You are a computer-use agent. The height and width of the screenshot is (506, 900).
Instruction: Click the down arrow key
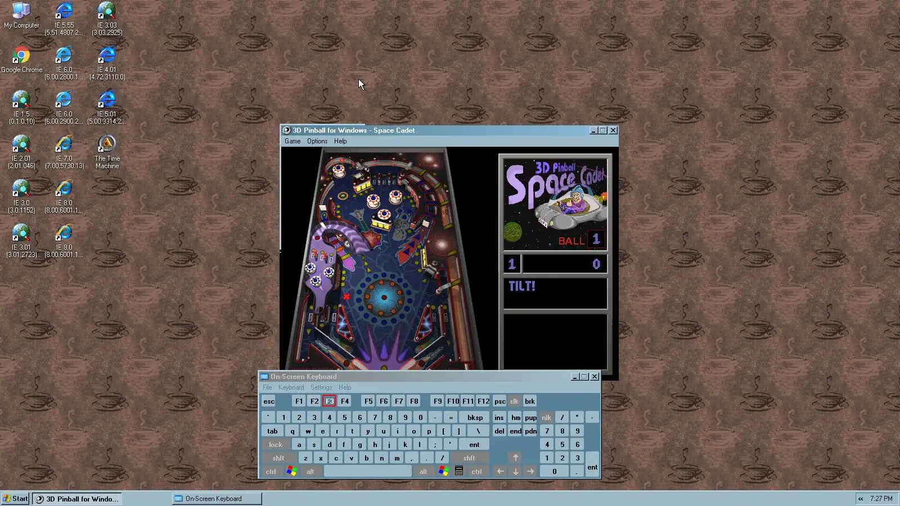(x=515, y=471)
